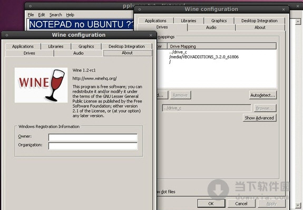The height and width of the screenshot is (210, 303).
Task: Switch to Applications tab in front Wine window
Action: (x=23, y=46)
